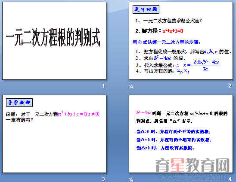Click text 1、一元二次方程的求根公式是?
Screen dimensions: 236x182
[x=168, y=21]
